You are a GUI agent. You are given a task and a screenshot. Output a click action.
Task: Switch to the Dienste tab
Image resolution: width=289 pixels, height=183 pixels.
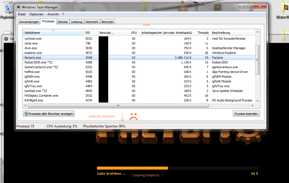click(63, 22)
